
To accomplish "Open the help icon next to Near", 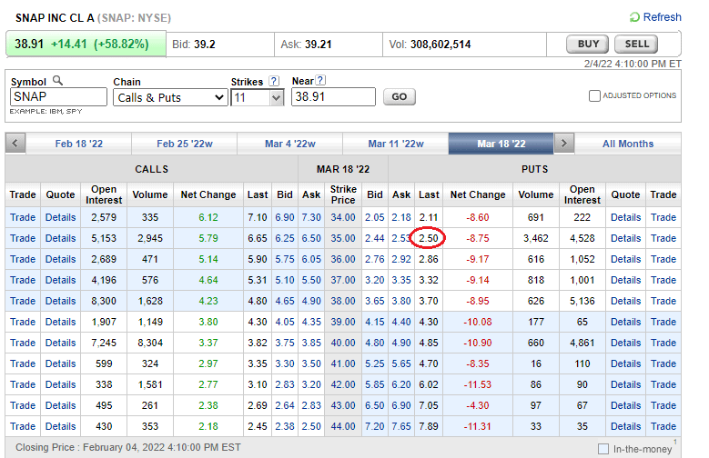I will [321, 81].
